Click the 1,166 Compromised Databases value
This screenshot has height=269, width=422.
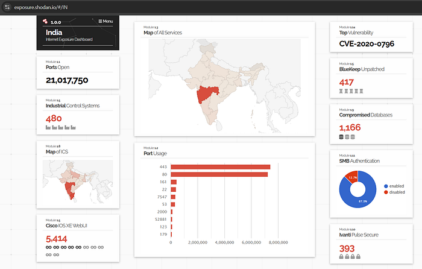click(350, 128)
